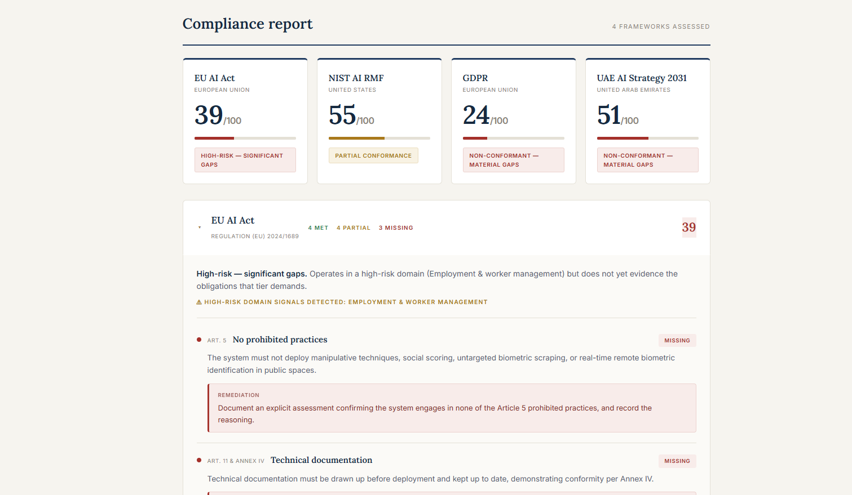The width and height of the screenshot is (852, 495).
Task: Select the Technical documentation heading
Action: point(321,460)
